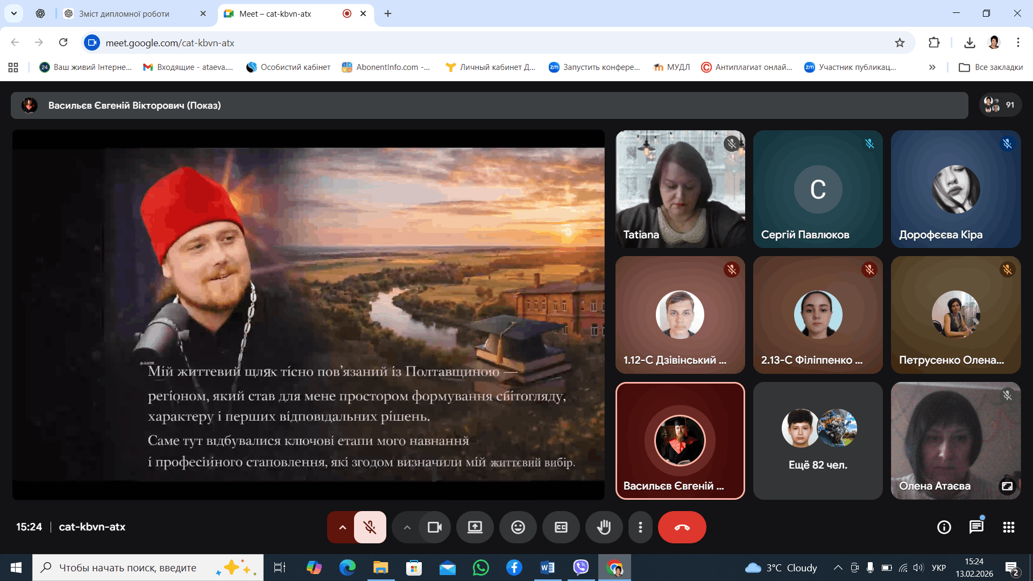Open a new browser tab
Viewport: 1033px width, 581px height.
point(388,13)
